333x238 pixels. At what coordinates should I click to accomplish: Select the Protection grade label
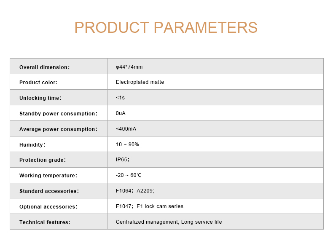click(43, 160)
